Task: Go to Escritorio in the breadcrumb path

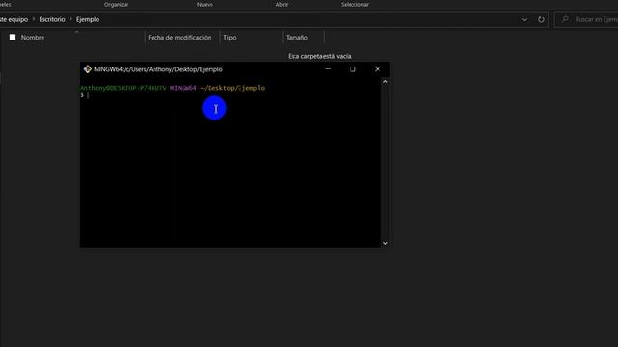Action: click(x=52, y=19)
